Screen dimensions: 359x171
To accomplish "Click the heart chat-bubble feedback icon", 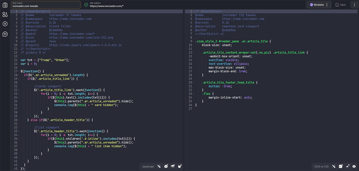I will tap(5, 34).
